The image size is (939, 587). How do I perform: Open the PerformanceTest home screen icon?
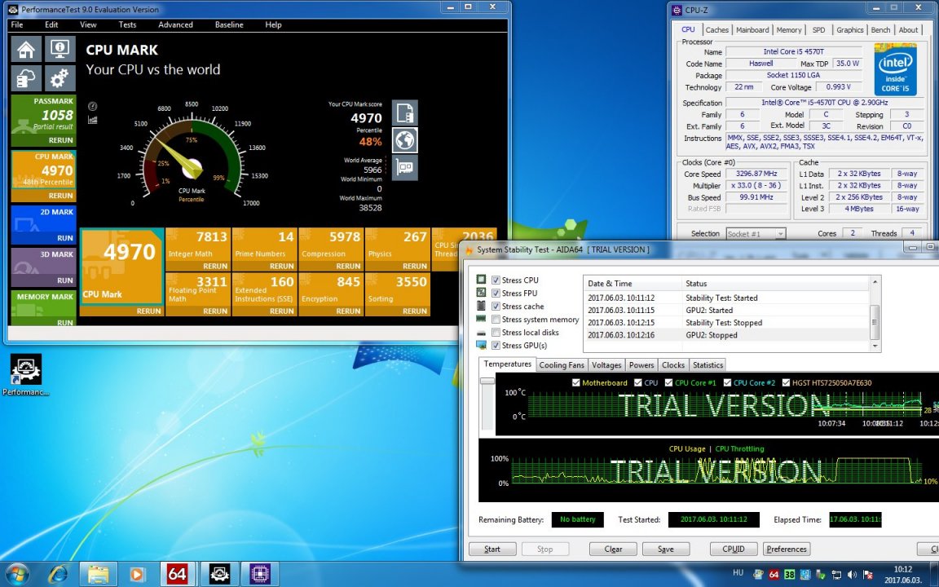pyautogui.click(x=26, y=50)
